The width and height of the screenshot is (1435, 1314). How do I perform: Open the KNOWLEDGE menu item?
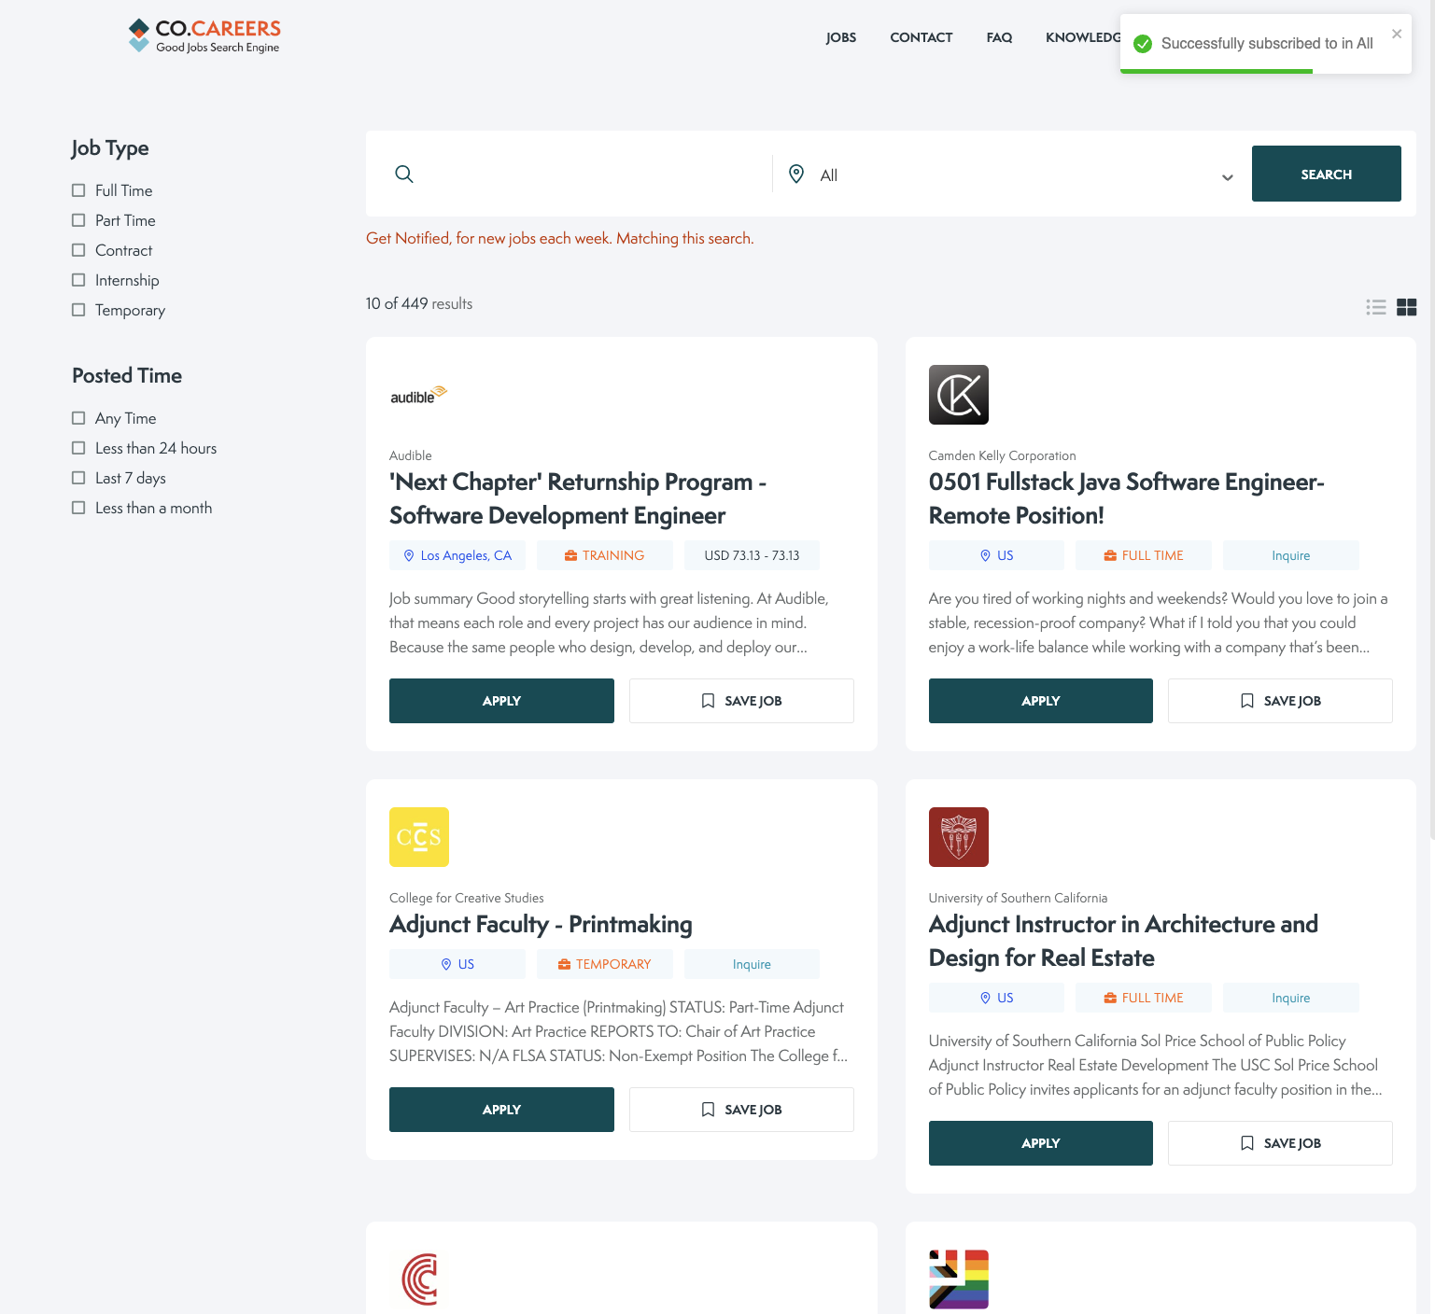(1083, 37)
